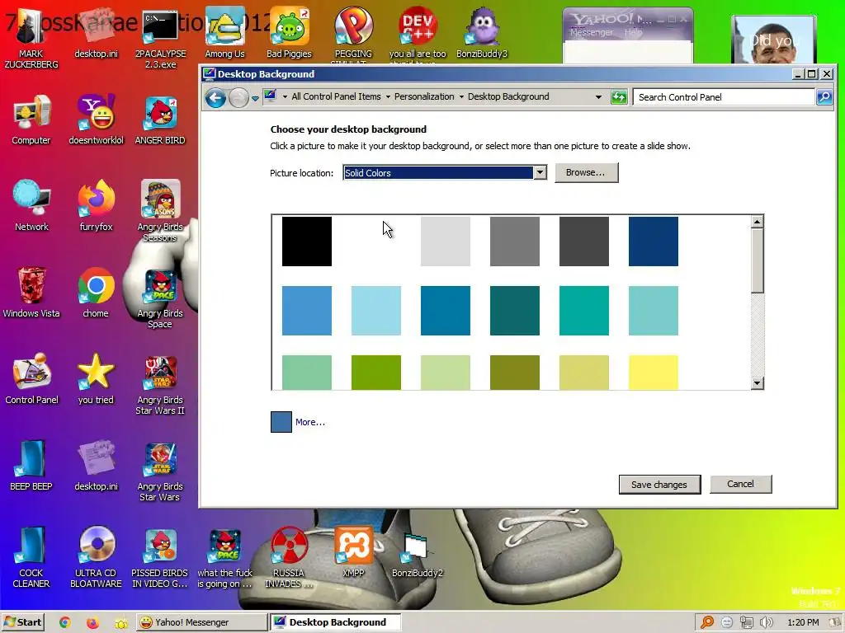Select the COCK CLEANER desktop icon
845x633 pixels.
click(x=31, y=558)
